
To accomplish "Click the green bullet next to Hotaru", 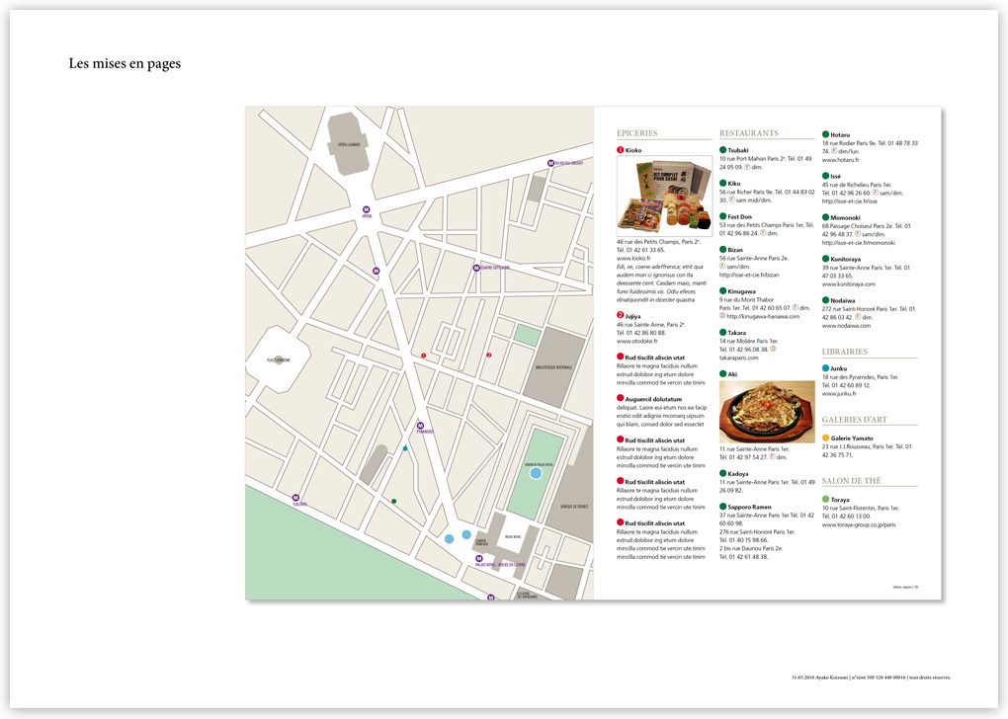I will (825, 134).
